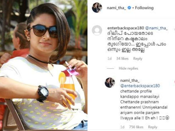Open the 1d timestamp on first comment

pyautogui.click(x=109, y=59)
